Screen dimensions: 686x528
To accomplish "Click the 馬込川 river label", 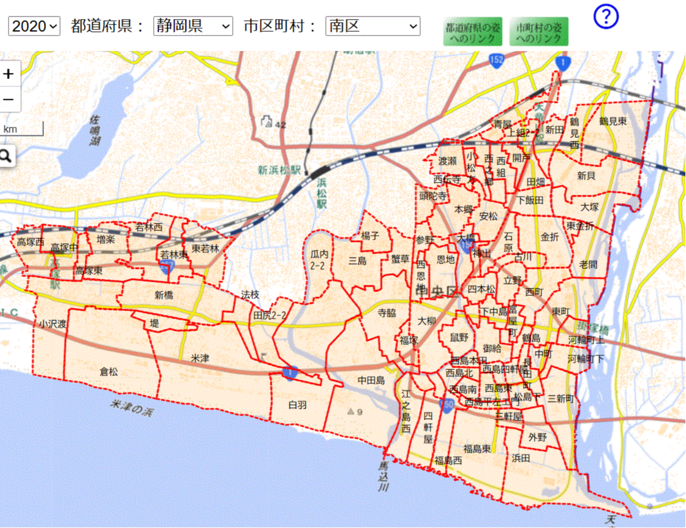I will pyautogui.click(x=383, y=476).
